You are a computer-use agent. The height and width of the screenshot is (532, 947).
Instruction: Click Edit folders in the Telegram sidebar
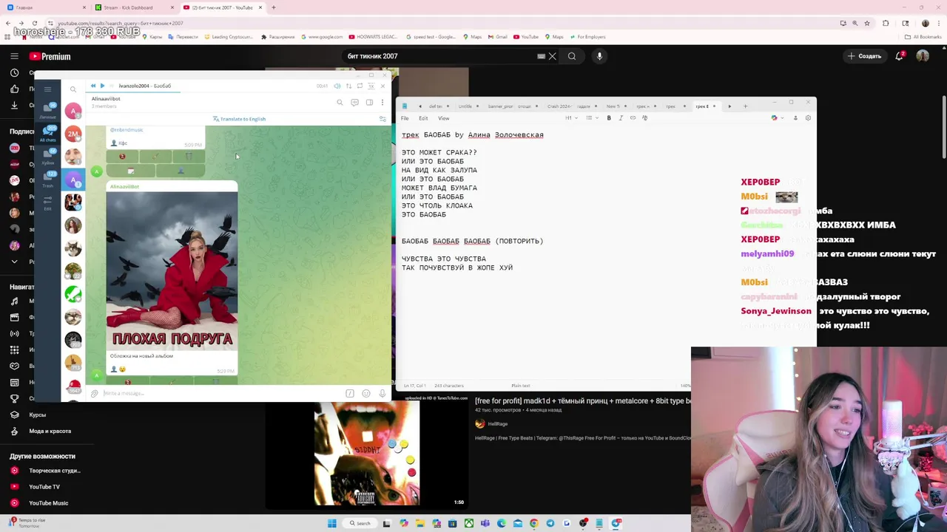coord(47,202)
